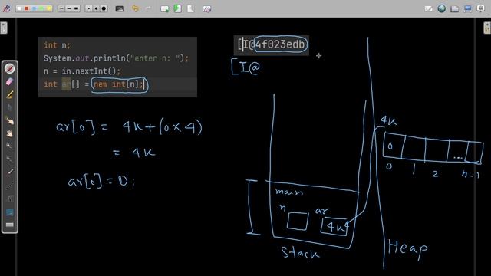Click the blank page icon in toolbar
This screenshot has height=276, width=491.
(190, 8)
